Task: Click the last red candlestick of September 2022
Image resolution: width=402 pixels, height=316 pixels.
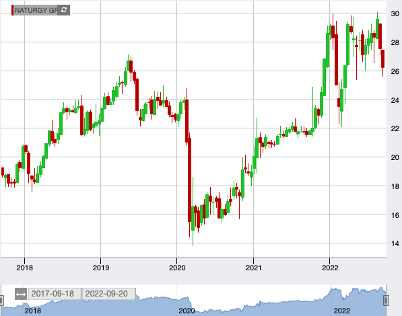Action: click(382, 59)
